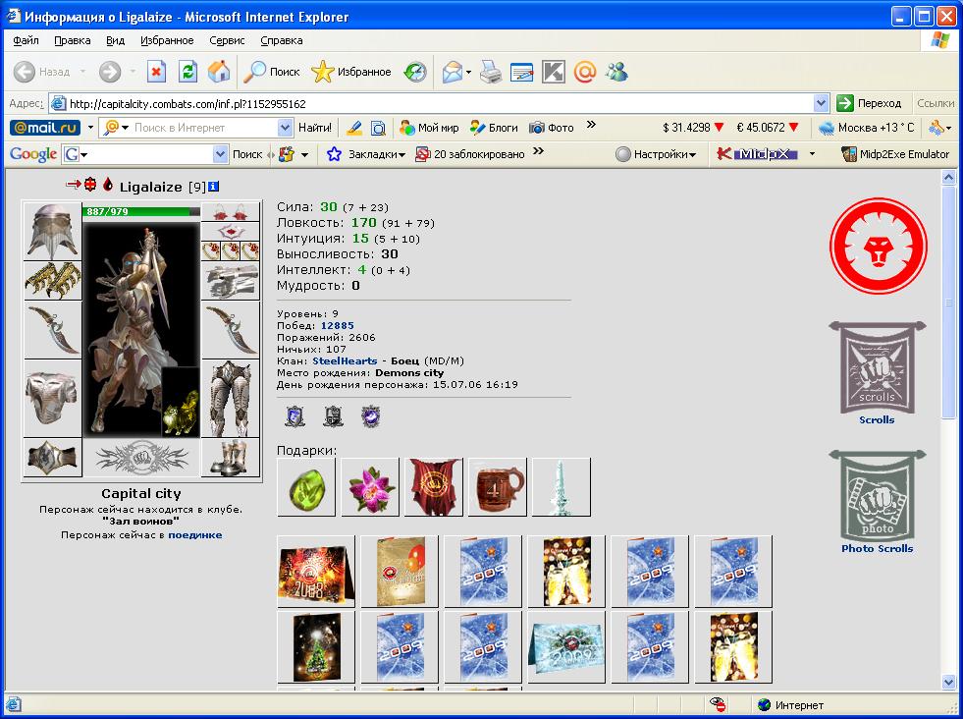Click the Forward arrow button

[110, 72]
